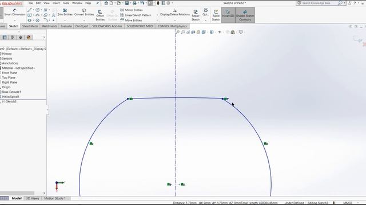Image resolution: width=366 pixels, height=205 pixels.
Task: Open the File menu
Action: [30, 3]
